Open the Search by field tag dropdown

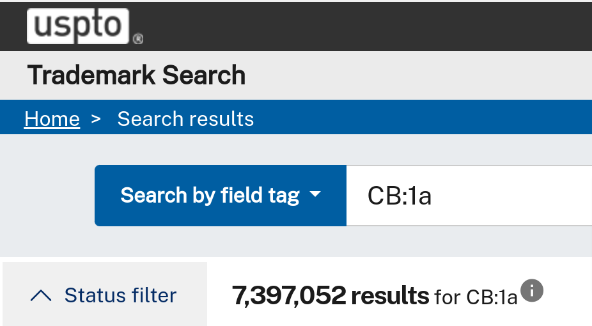(221, 196)
